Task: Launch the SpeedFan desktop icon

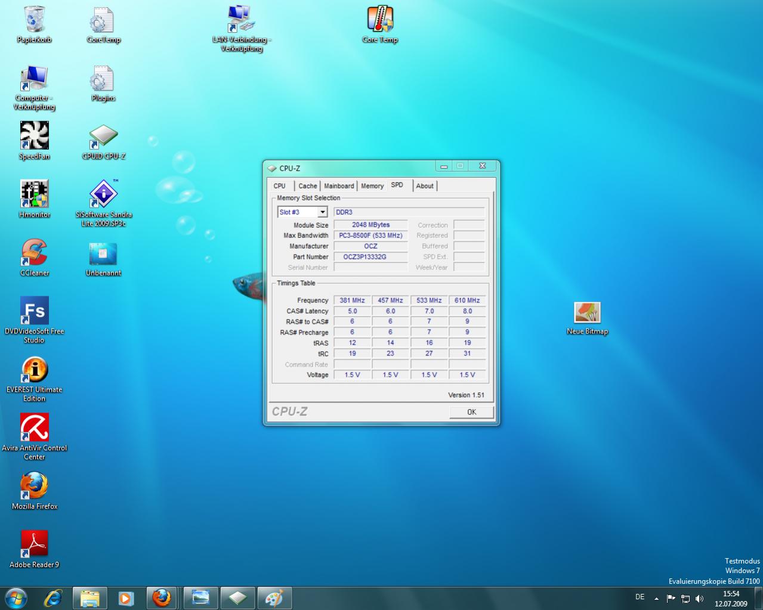Action: 35,141
